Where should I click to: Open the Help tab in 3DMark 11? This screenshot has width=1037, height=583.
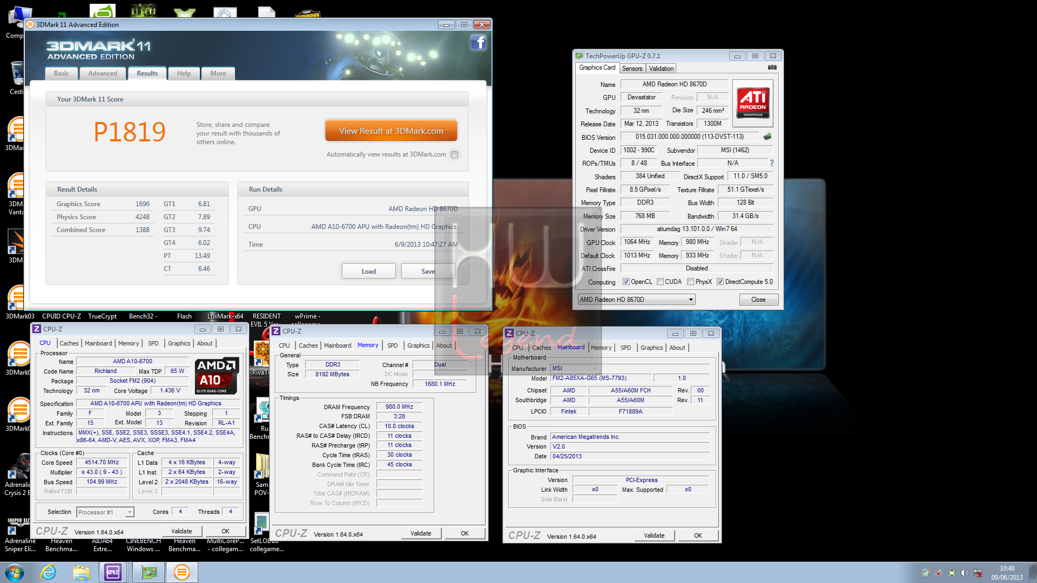click(184, 73)
